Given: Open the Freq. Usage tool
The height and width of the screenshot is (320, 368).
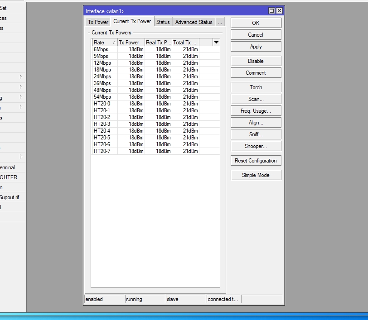Looking at the screenshot, I should point(256,111).
